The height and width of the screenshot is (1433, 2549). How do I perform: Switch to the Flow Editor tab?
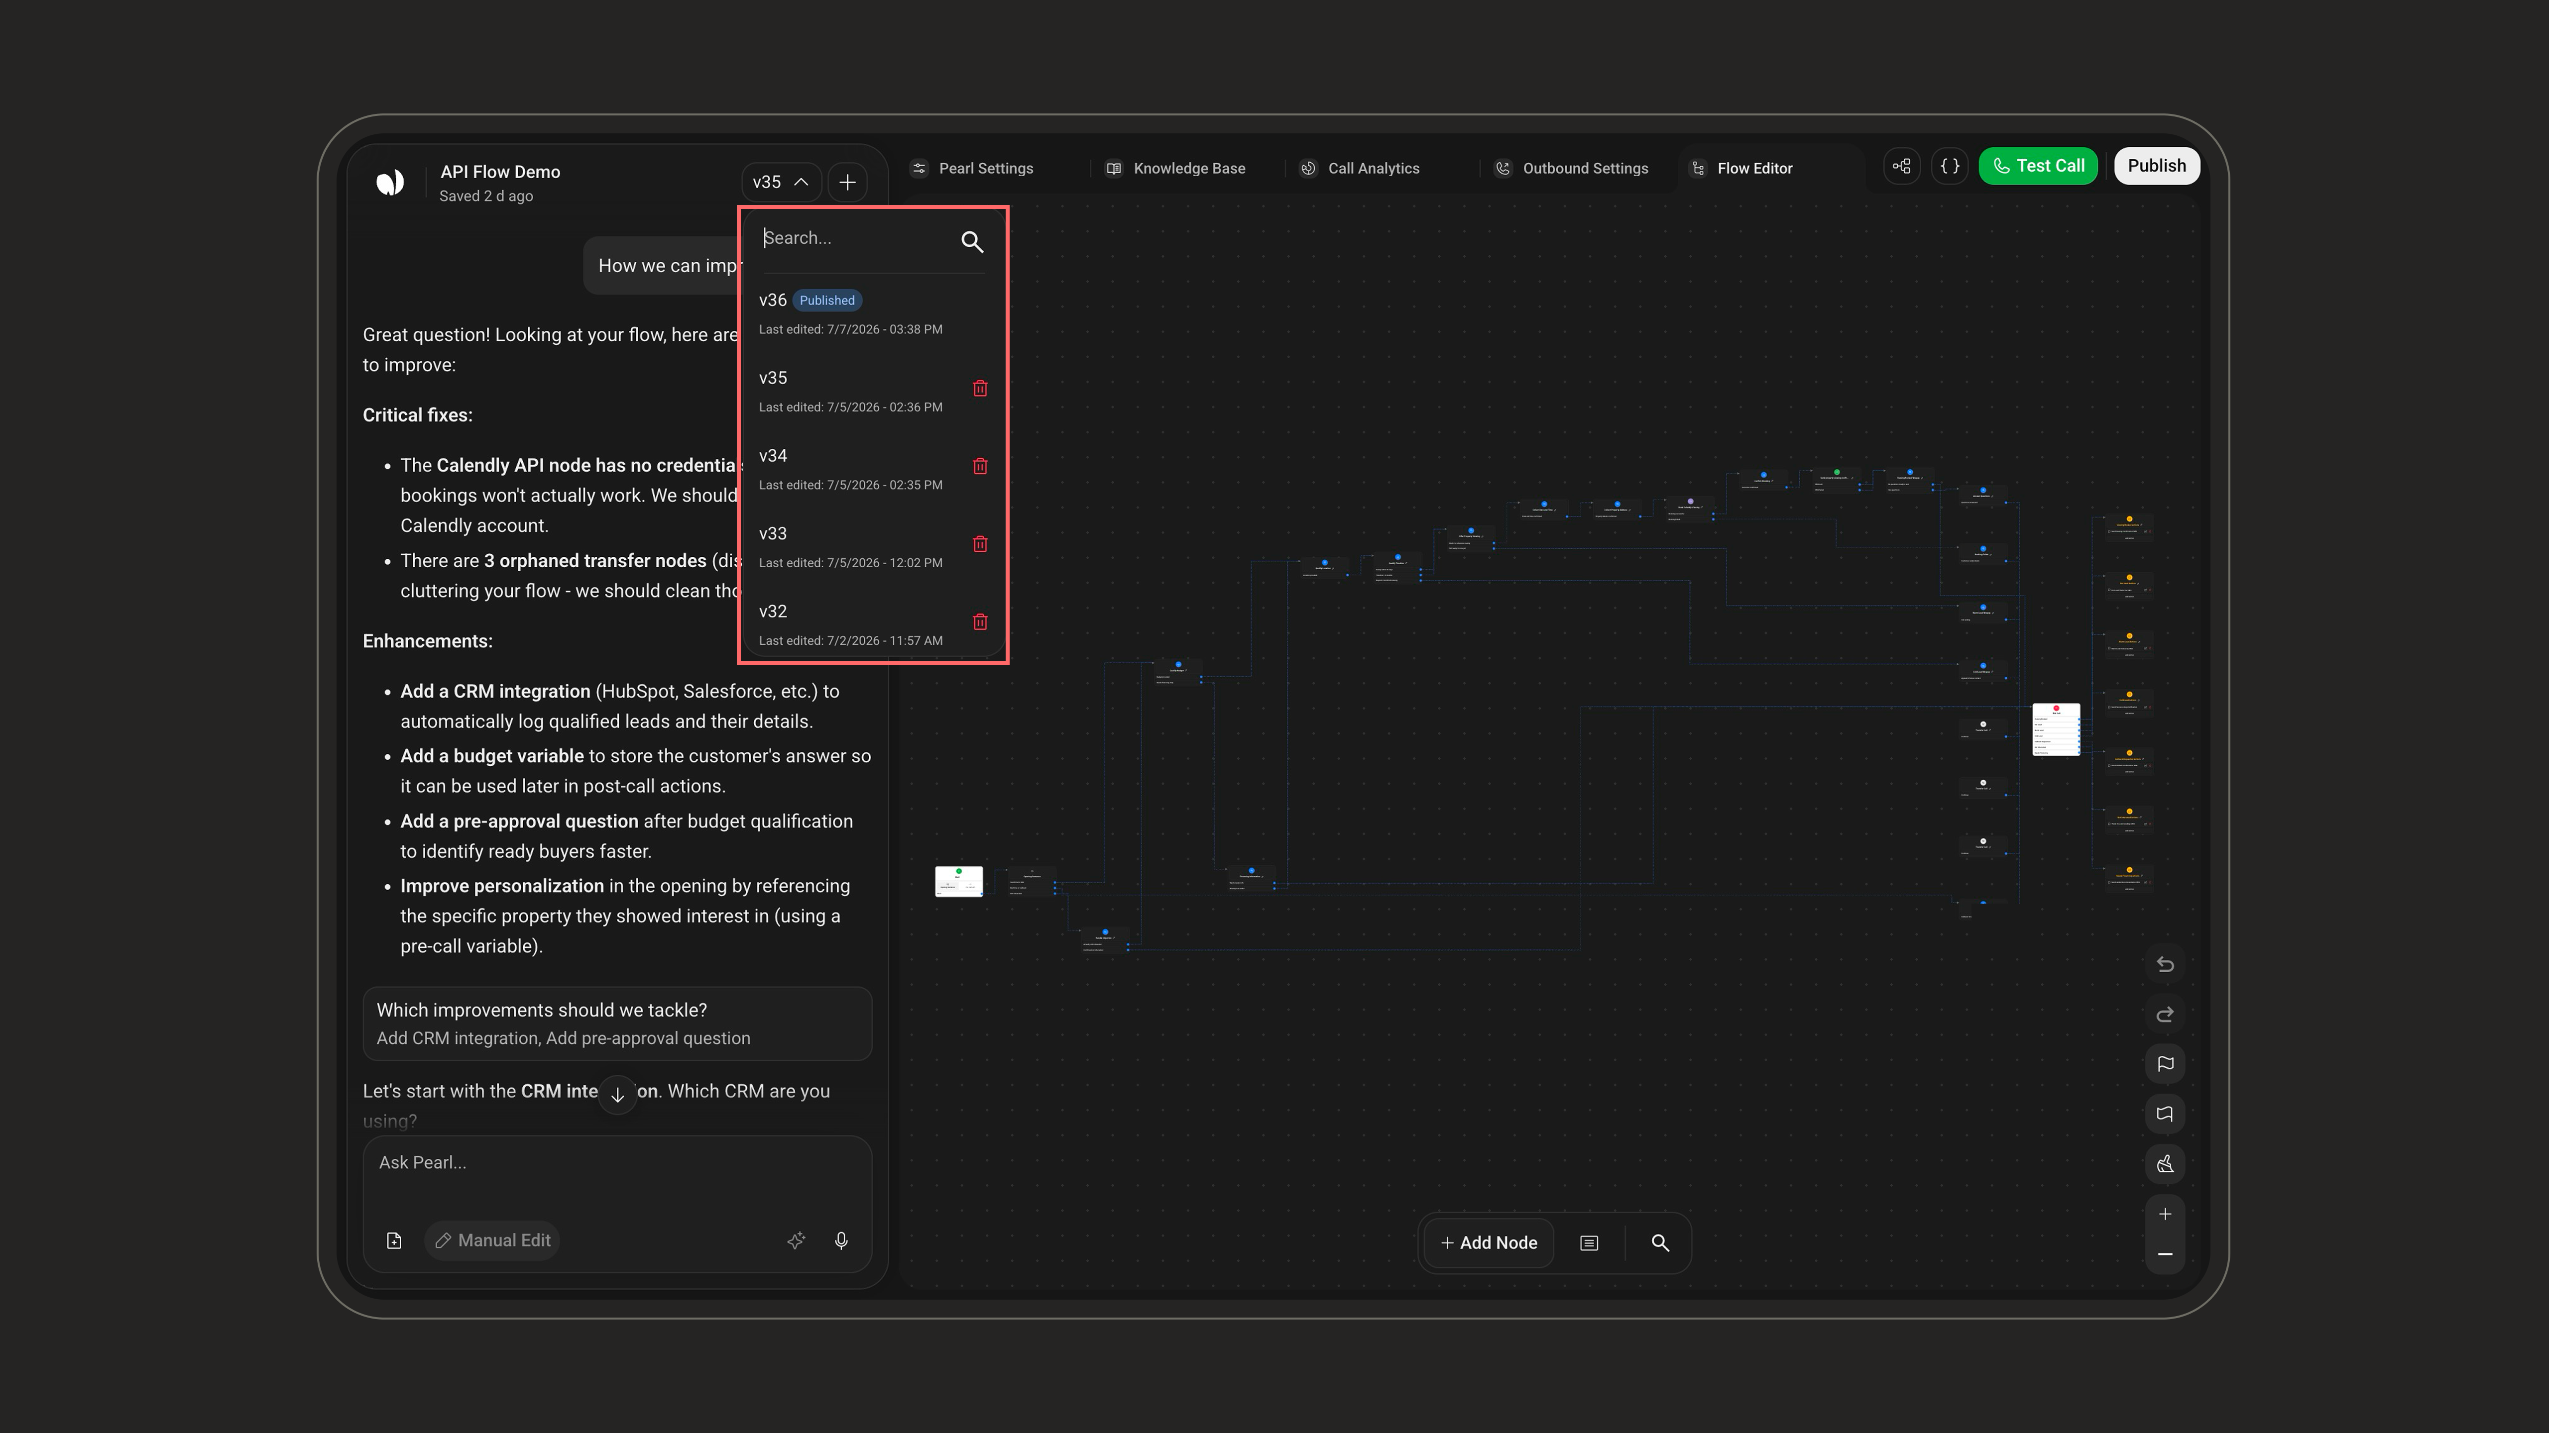(1742, 168)
